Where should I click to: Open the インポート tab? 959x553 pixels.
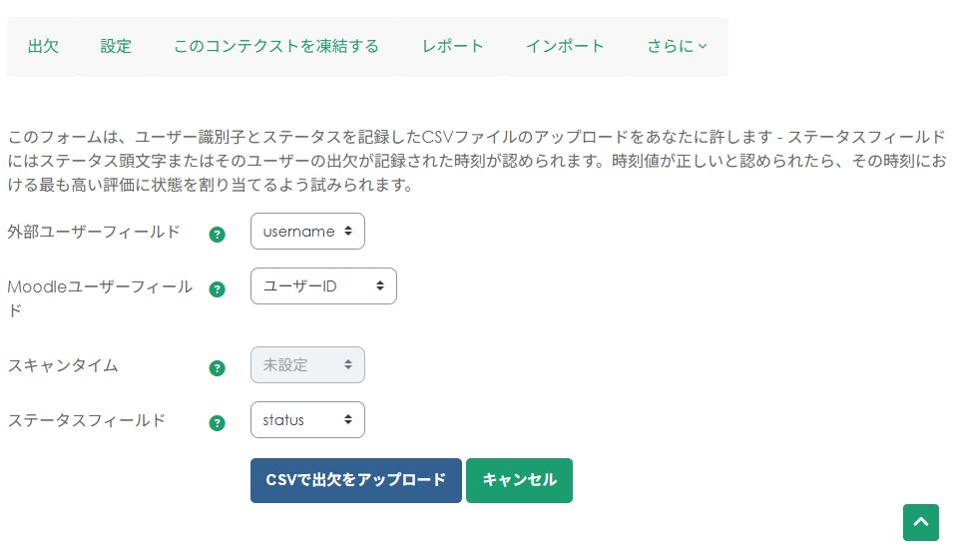point(565,46)
